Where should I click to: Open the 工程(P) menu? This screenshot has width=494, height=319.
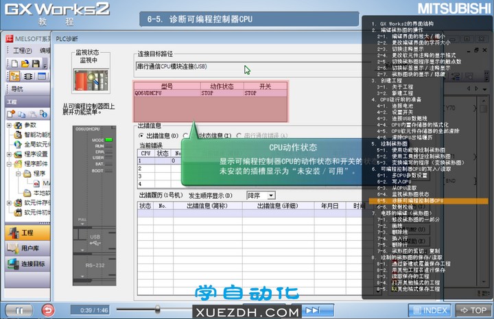click(22, 51)
